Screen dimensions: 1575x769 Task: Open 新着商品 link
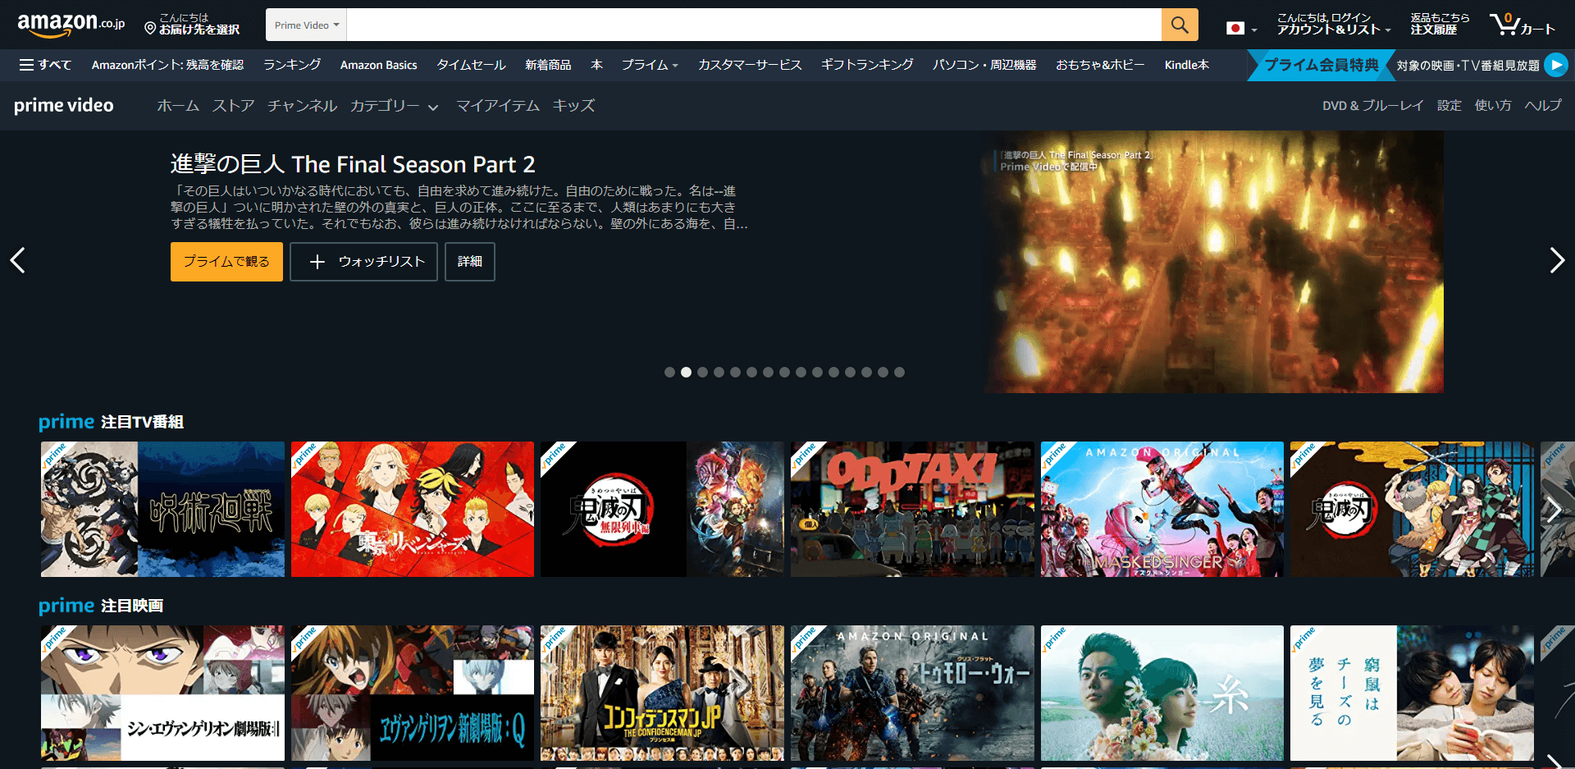click(x=548, y=65)
